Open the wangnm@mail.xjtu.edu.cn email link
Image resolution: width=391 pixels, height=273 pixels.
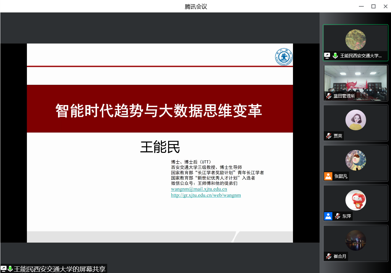click(199, 189)
